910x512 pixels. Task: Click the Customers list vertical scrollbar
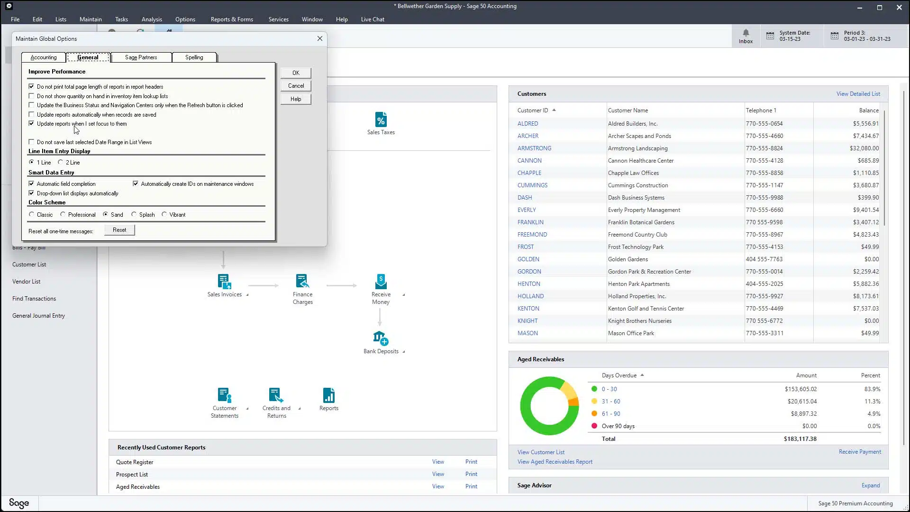tap(884, 168)
